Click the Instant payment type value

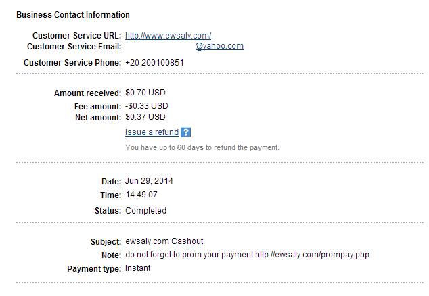pyautogui.click(x=138, y=268)
